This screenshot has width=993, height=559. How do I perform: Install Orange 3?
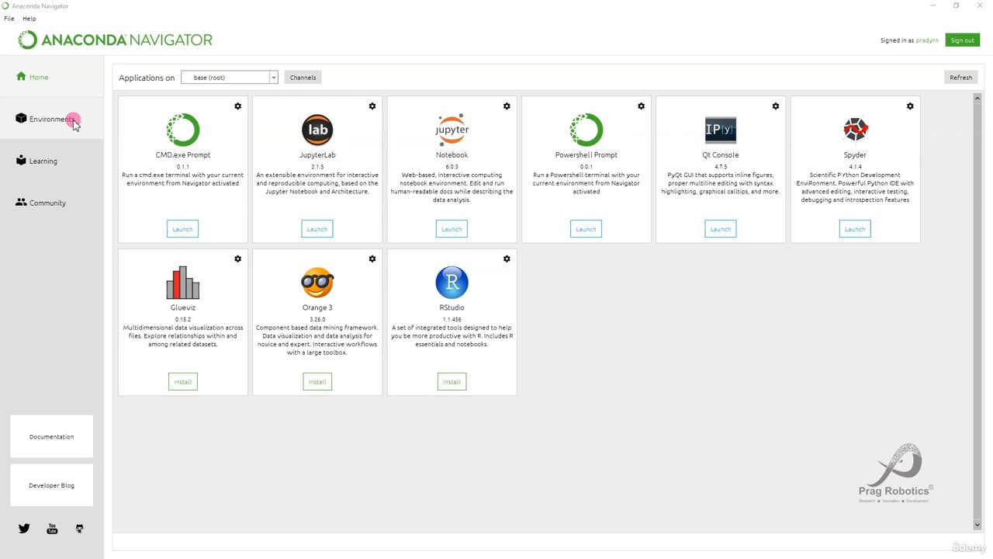click(x=317, y=382)
